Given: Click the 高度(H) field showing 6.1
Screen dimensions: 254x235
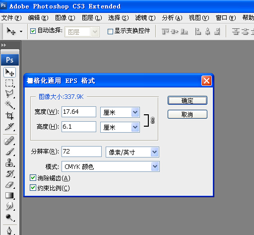Looking at the screenshot, I should [x=79, y=127].
